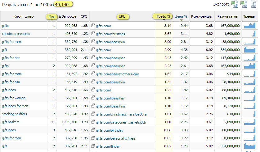Select CPC value 0.97

(84, 114)
